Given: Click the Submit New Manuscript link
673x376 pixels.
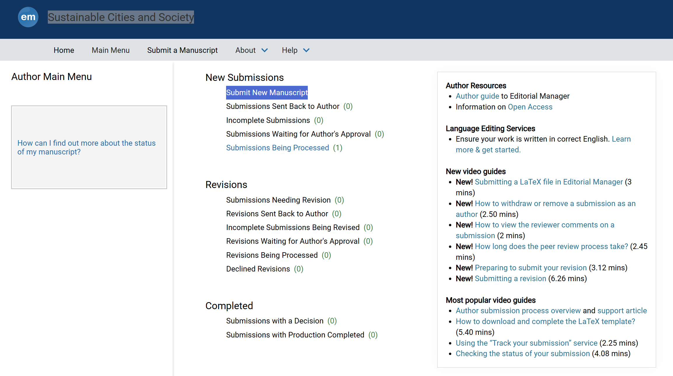Looking at the screenshot, I should 267,93.
